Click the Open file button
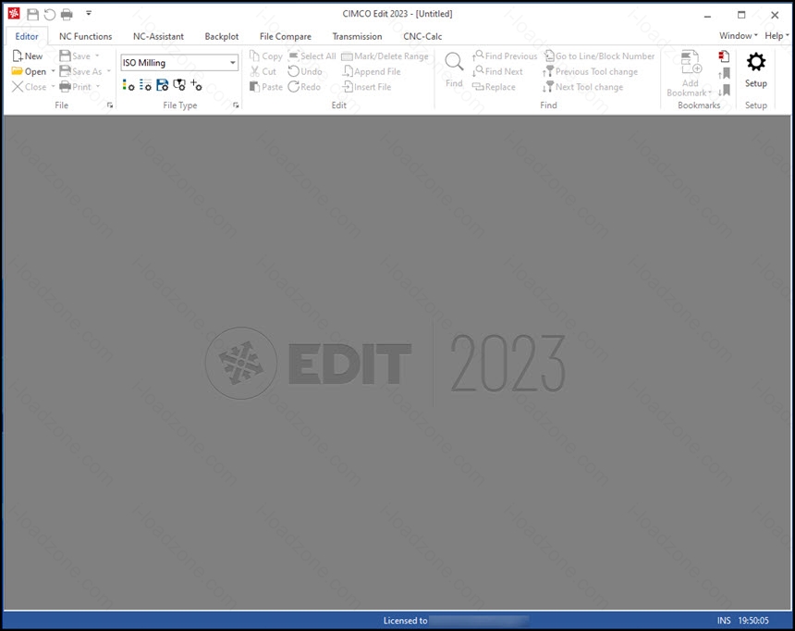This screenshot has height=631, width=795. pos(30,71)
